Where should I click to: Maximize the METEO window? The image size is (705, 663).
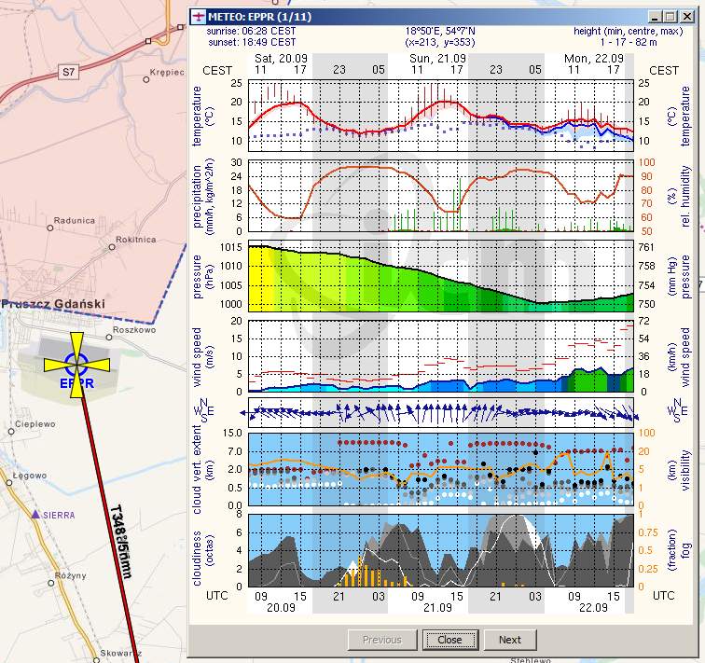click(x=670, y=17)
